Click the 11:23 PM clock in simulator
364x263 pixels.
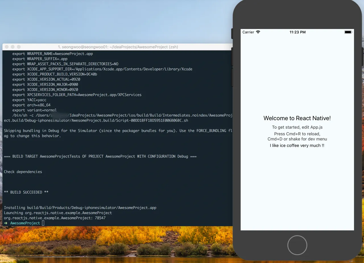pyautogui.click(x=297, y=32)
